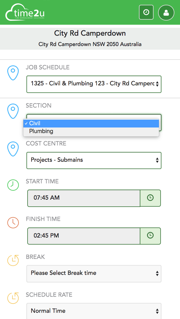
Task: Open the Cost Centre dropdown showing Projects - Submains
Action: click(x=94, y=160)
